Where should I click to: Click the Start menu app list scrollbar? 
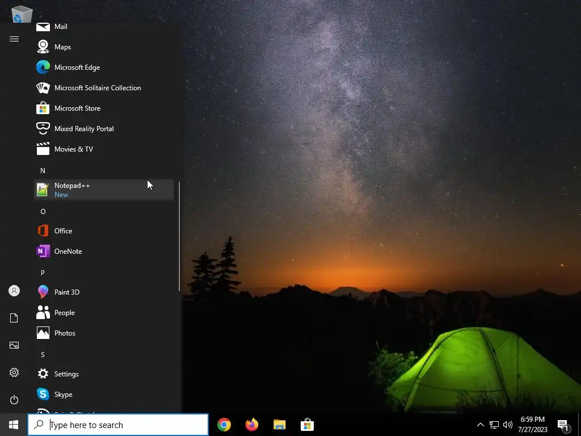tap(179, 237)
